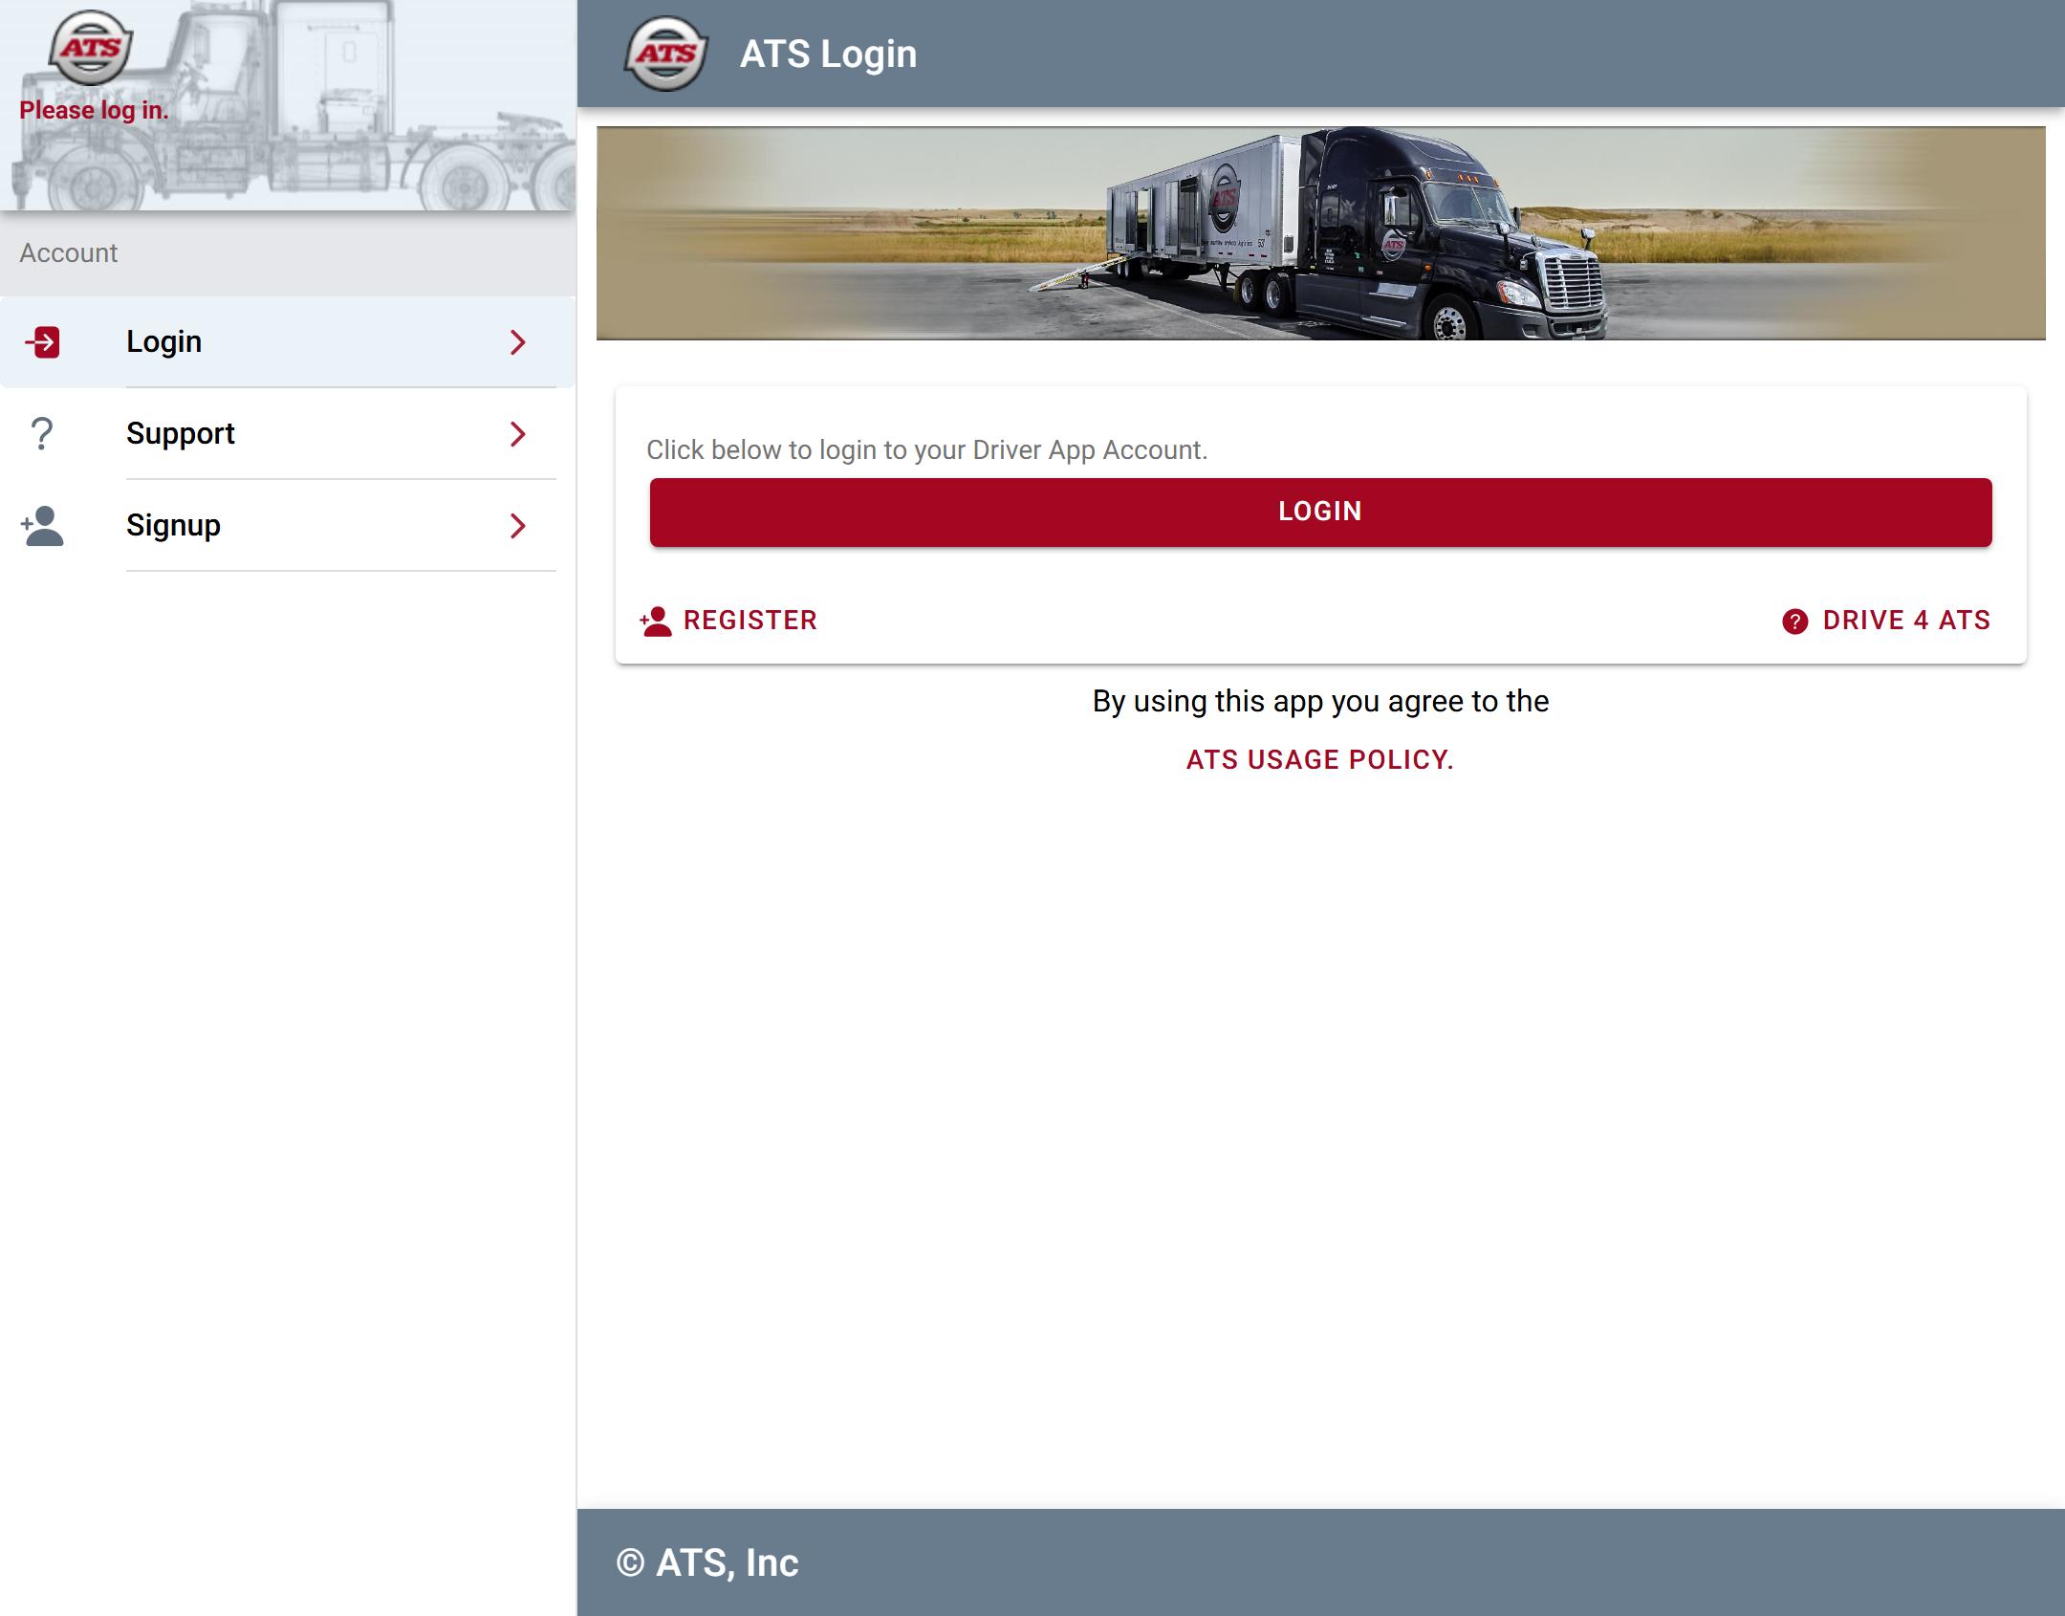Open the ATS USAGE POLICY link
This screenshot has height=1616, width=2065.
click(x=1320, y=759)
